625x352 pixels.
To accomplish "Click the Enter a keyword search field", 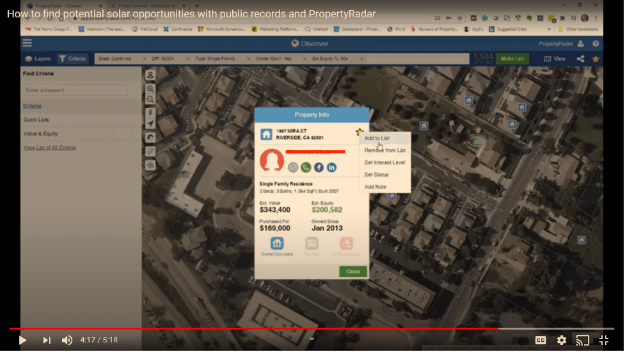I will click(75, 90).
